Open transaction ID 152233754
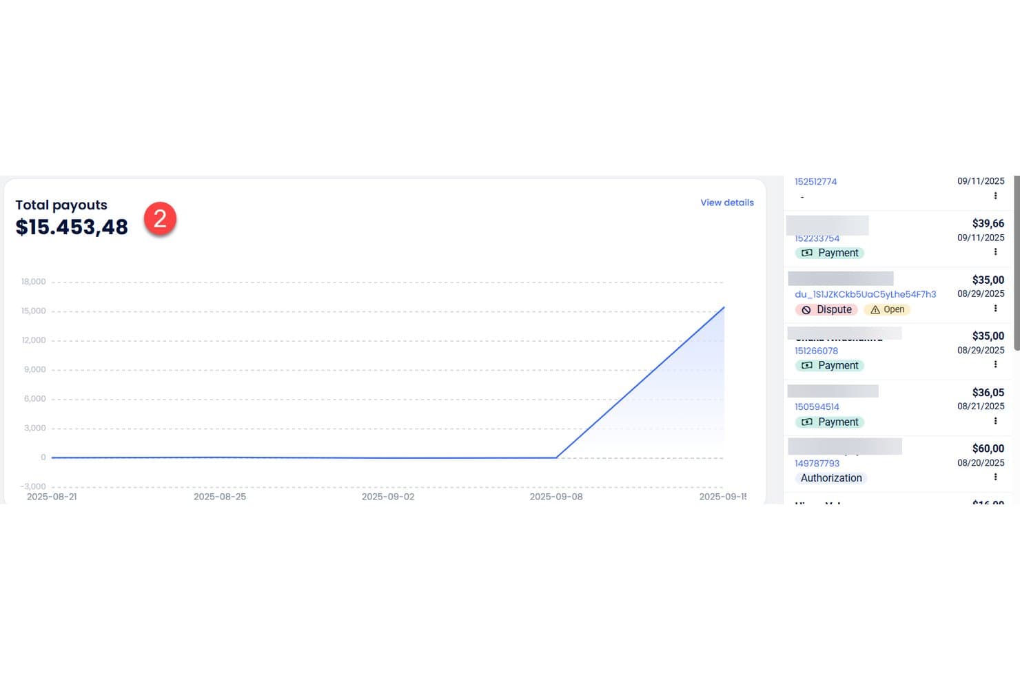 pos(817,238)
